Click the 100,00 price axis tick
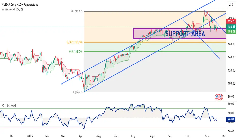This screenshot has height=140, width=237. pos(231,83)
